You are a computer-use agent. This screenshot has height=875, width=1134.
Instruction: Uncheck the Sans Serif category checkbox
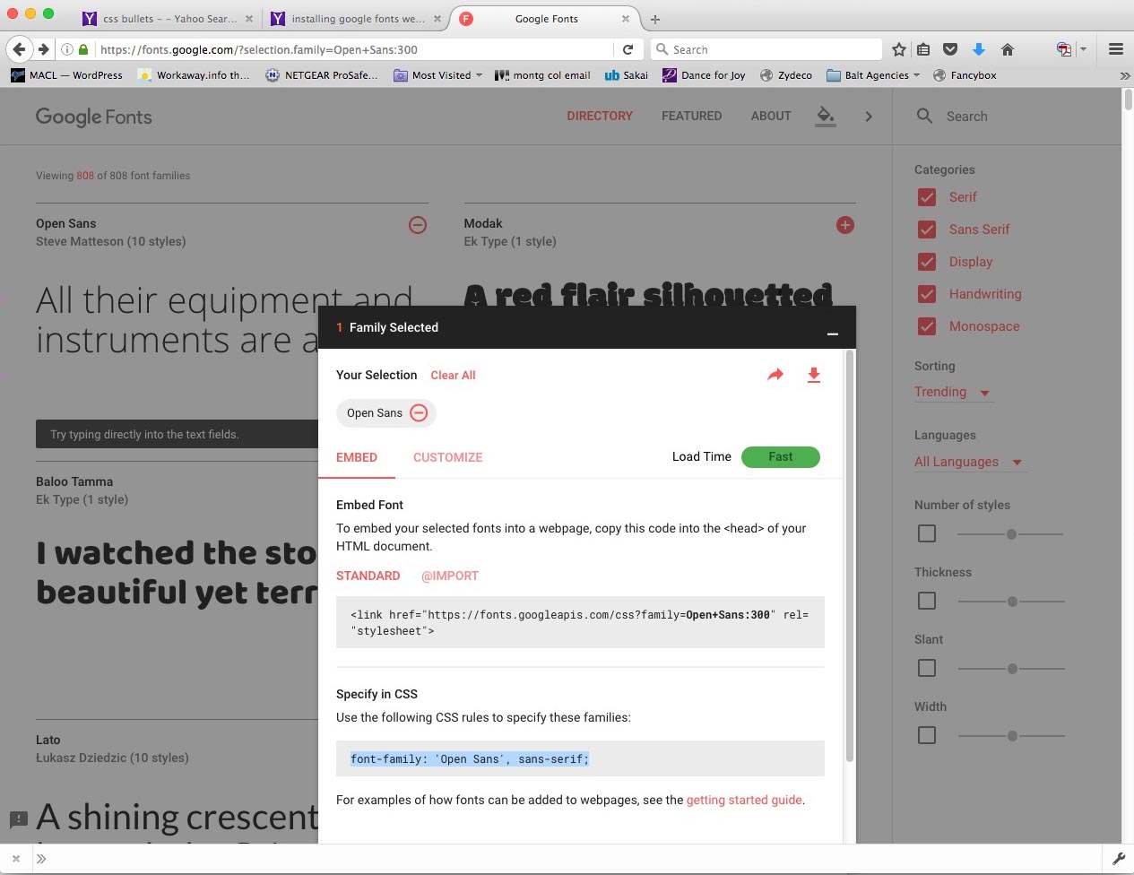927,230
